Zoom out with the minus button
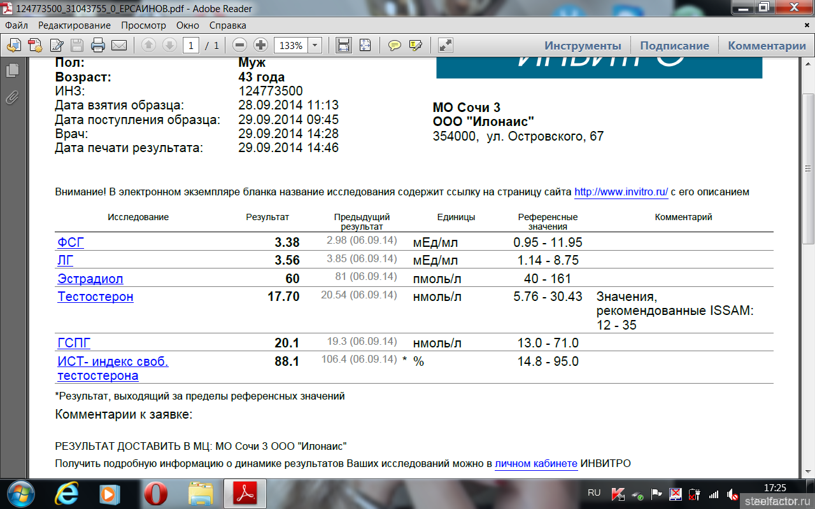Image resolution: width=815 pixels, height=509 pixels. pos(239,45)
